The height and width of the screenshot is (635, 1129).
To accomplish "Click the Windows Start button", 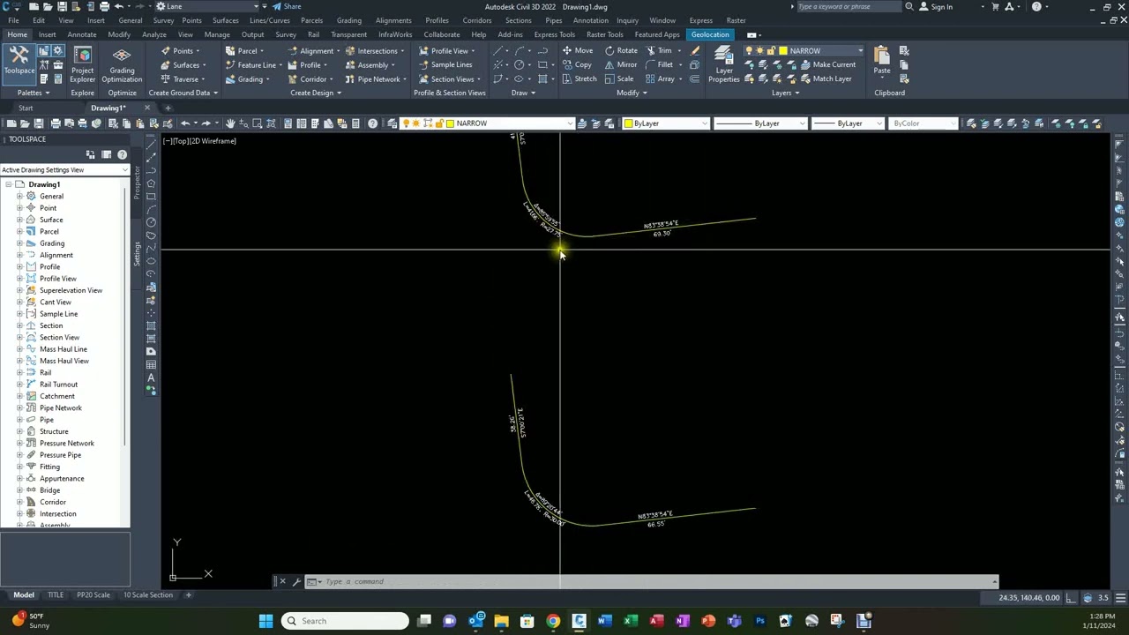I will coord(265,621).
